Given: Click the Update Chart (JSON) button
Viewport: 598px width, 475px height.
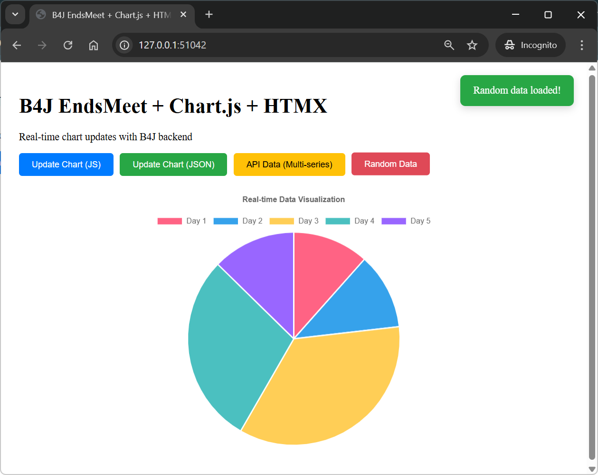Looking at the screenshot, I should (173, 165).
